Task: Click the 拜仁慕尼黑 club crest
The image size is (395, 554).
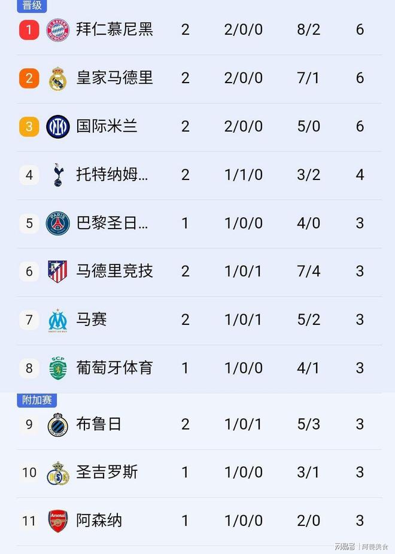Action: 56,29
